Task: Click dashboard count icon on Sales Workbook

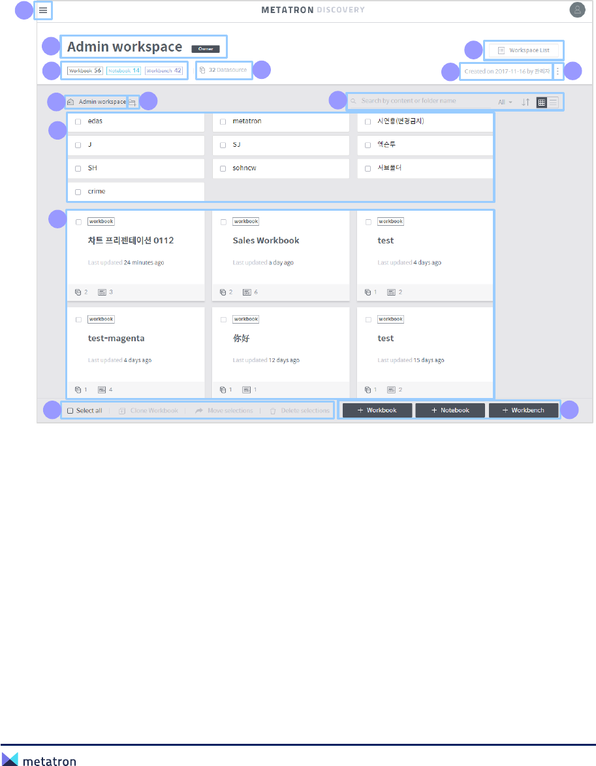Action: 247,292
